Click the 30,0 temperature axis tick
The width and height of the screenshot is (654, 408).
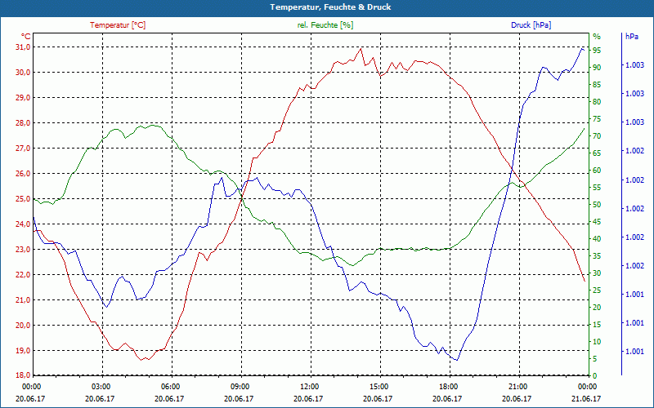23,73
